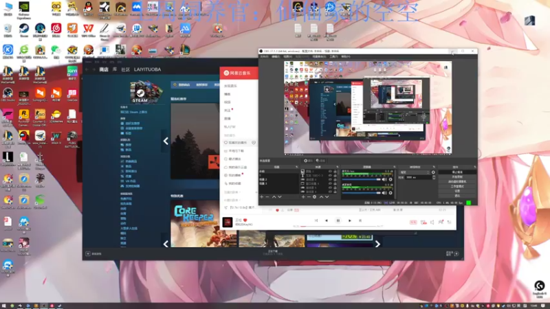This screenshot has height=309, width=550.
Task: Open 私人FM in NetEase sidebar
Action: [x=230, y=126]
